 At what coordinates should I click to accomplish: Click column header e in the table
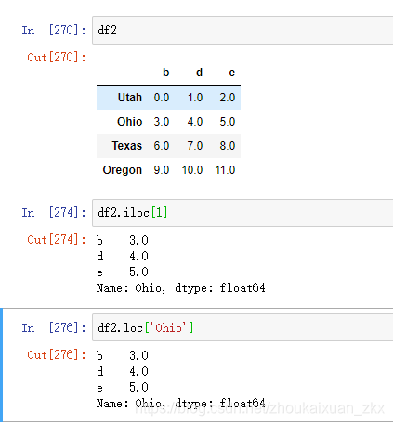pos(232,73)
